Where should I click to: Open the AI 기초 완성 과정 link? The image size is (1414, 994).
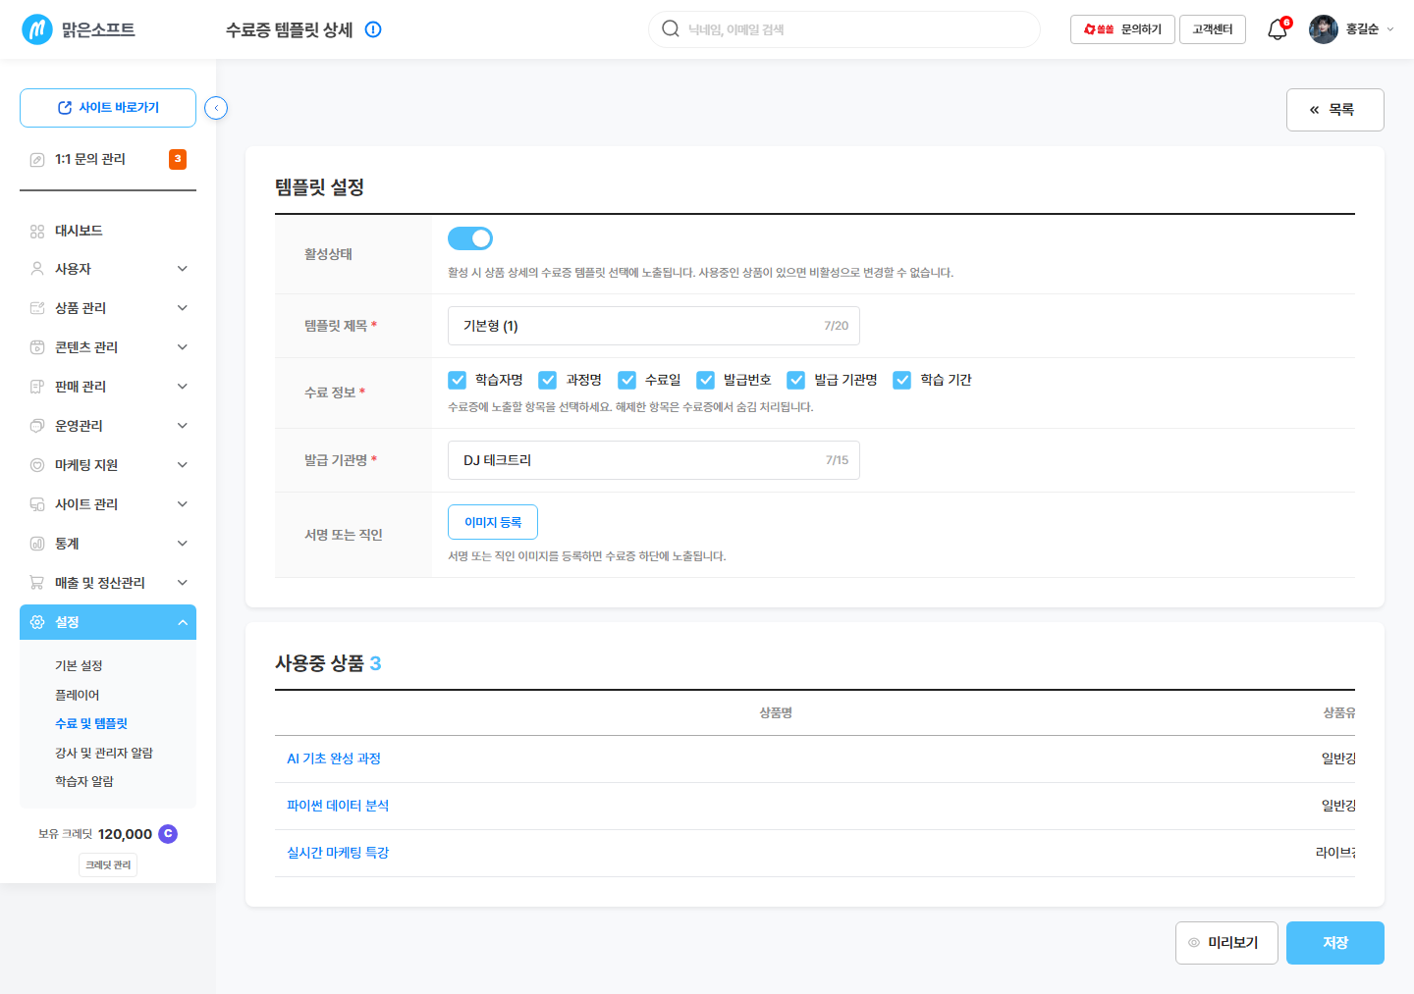334,759
